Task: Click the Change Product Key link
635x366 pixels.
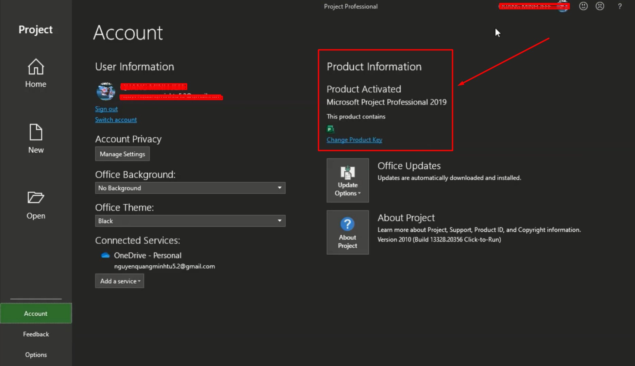Action: point(354,140)
